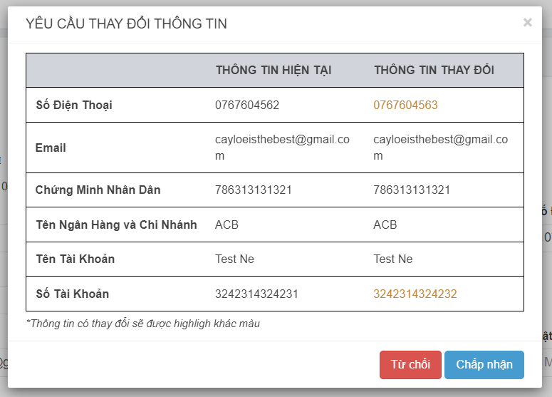This screenshot has width=552, height=397.
Task: Click the italic highlight footnote text
Action: [142, 324]
